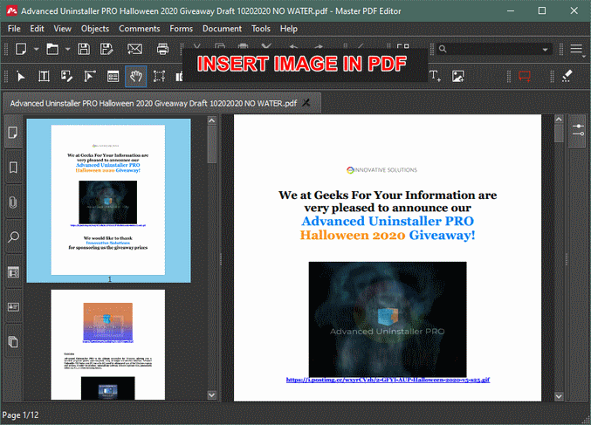The height and width of the screenshot is (425, 591).
Task: Show the Attachments paperclip panel
Action: 13,202
